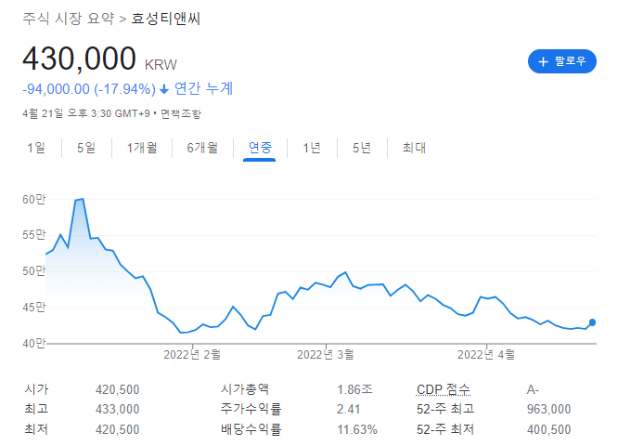
Task: Click the 52-주 최고 label
Action: (445, 409)
